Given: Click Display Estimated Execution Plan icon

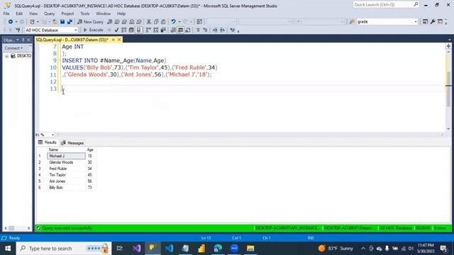Looking at the screenshot, I should point(124,30).
